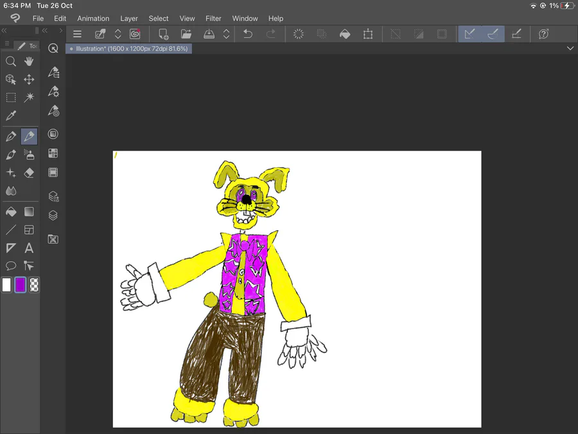Open Clip Studio support help icon
This screenshot has width=578, height=434.
[x=544, y=34]
